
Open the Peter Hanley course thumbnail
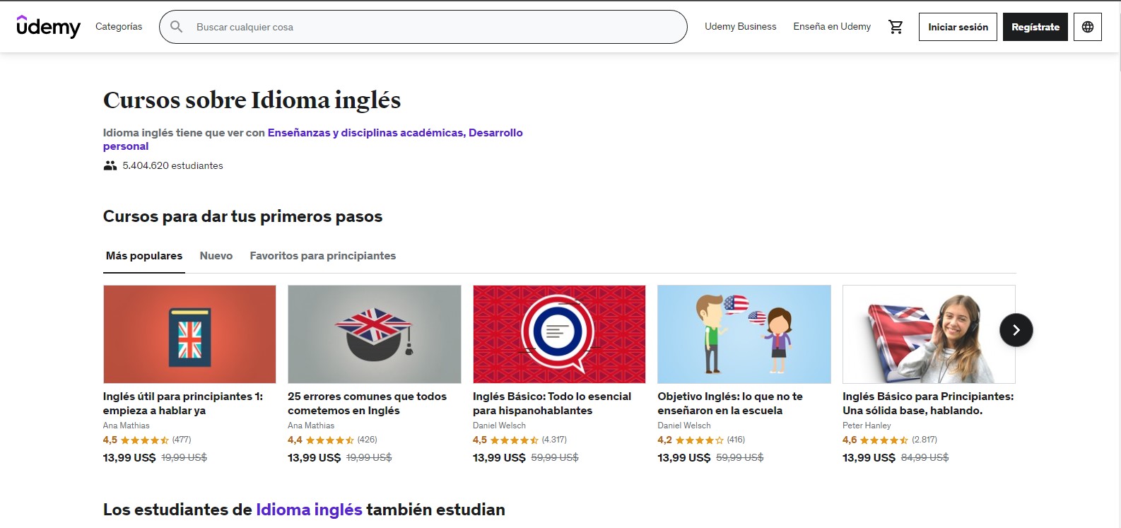(929, 334)
